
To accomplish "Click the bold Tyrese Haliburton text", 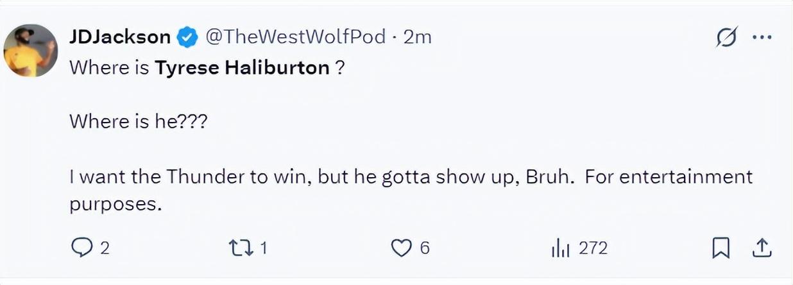I will click(242, 67).
